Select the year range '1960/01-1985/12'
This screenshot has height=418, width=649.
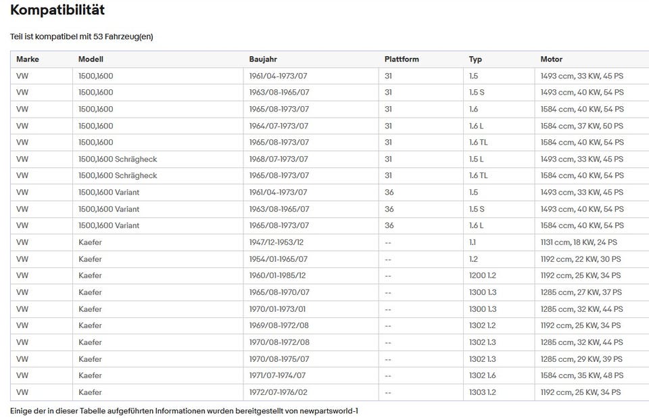[277, 275]
